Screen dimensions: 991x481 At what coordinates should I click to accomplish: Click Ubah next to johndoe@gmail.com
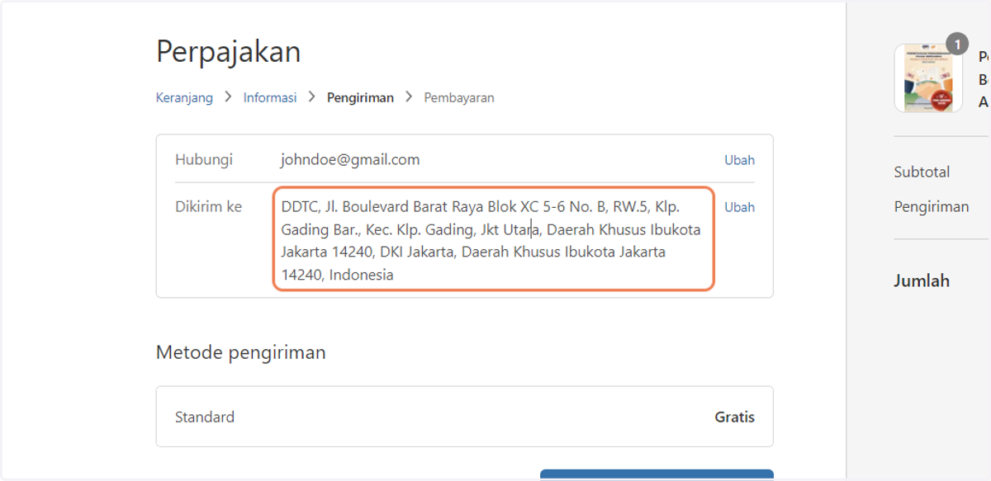tap(739, 160)
